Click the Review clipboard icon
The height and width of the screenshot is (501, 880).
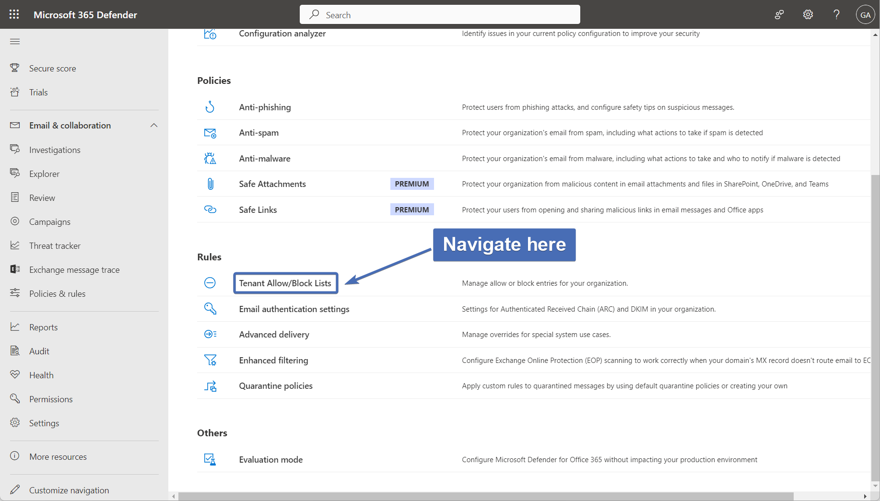click(15, 198)
